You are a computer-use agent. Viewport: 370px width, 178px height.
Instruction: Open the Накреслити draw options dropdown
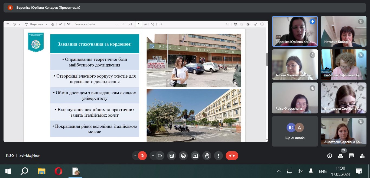click(46, 24)
